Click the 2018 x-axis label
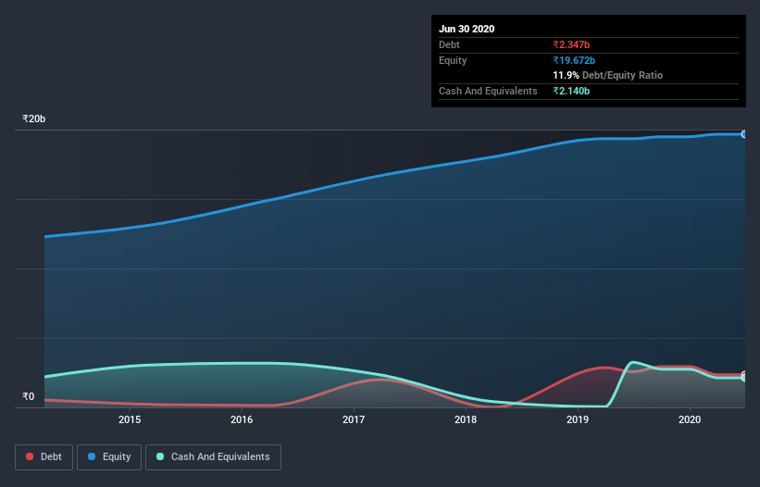 coord(466,419)
